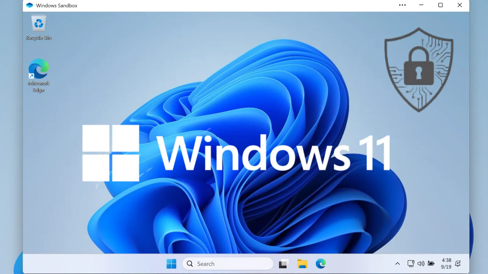Open the Sandbox three-dot options menu
The image size is (488, 274).
tap(402, 5)
